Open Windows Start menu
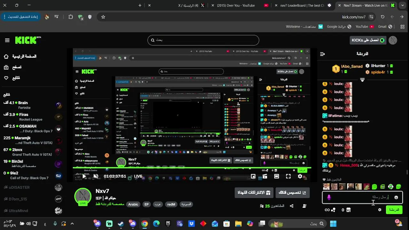The height and width of the screenshot is (230, 409). (333, 224)
